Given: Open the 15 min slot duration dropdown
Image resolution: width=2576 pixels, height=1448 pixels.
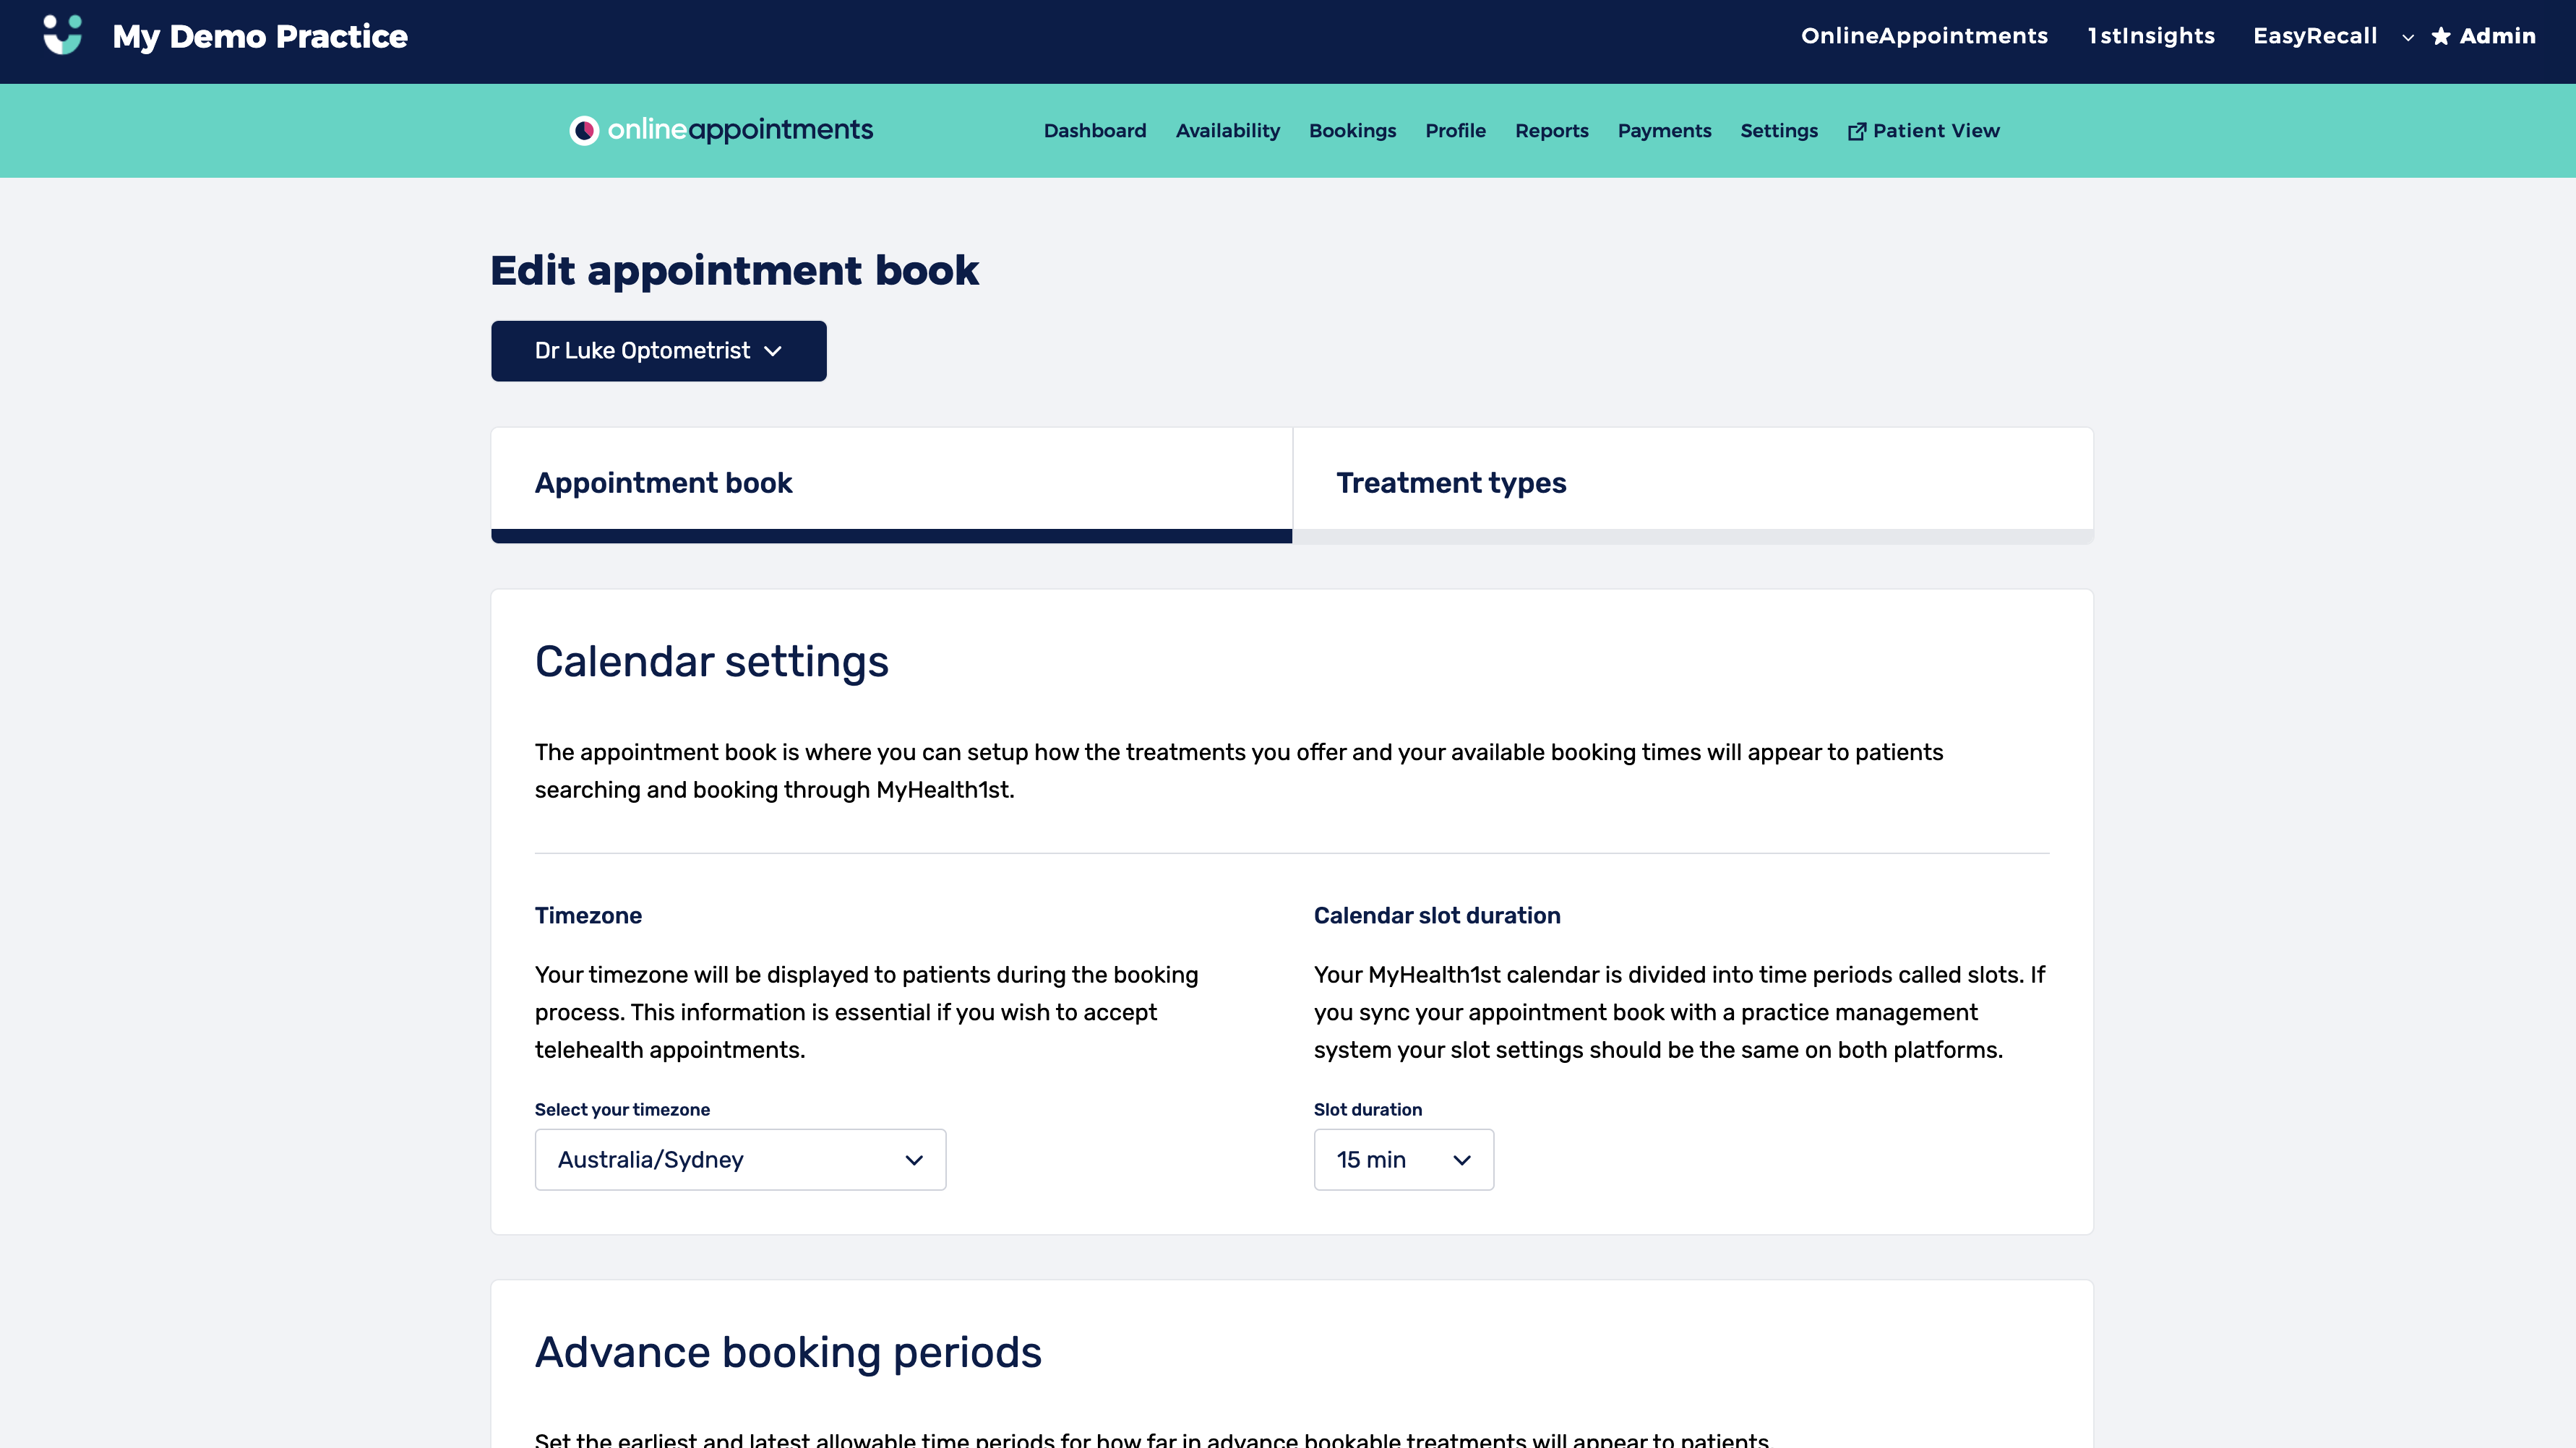Looking at the screenshot, I should click(1403, 1159).
